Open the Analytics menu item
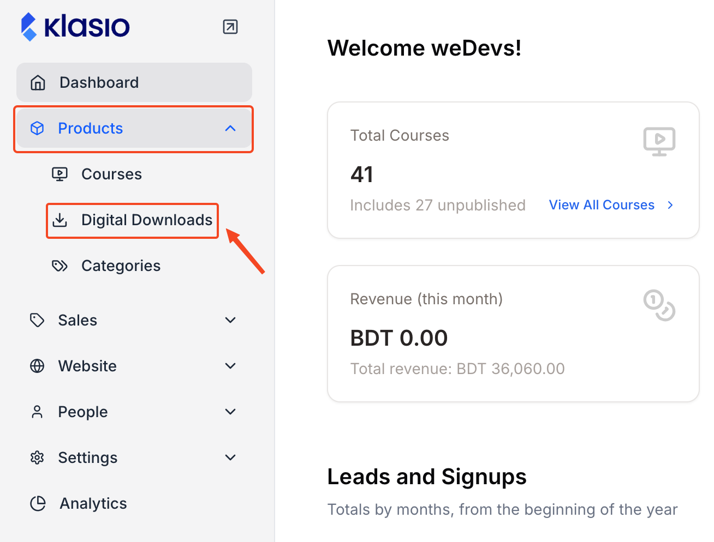 (93, 503)
